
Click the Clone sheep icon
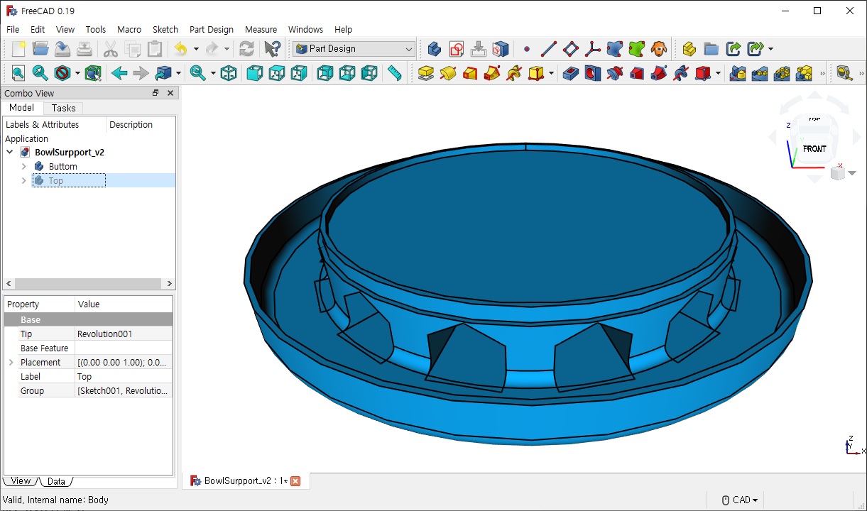658,49
